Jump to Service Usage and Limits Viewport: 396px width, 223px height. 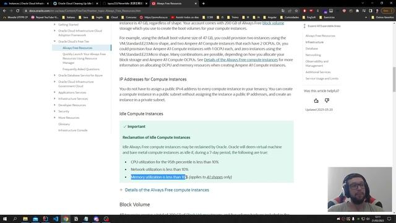pyautogui.click(x=322, y=79)
